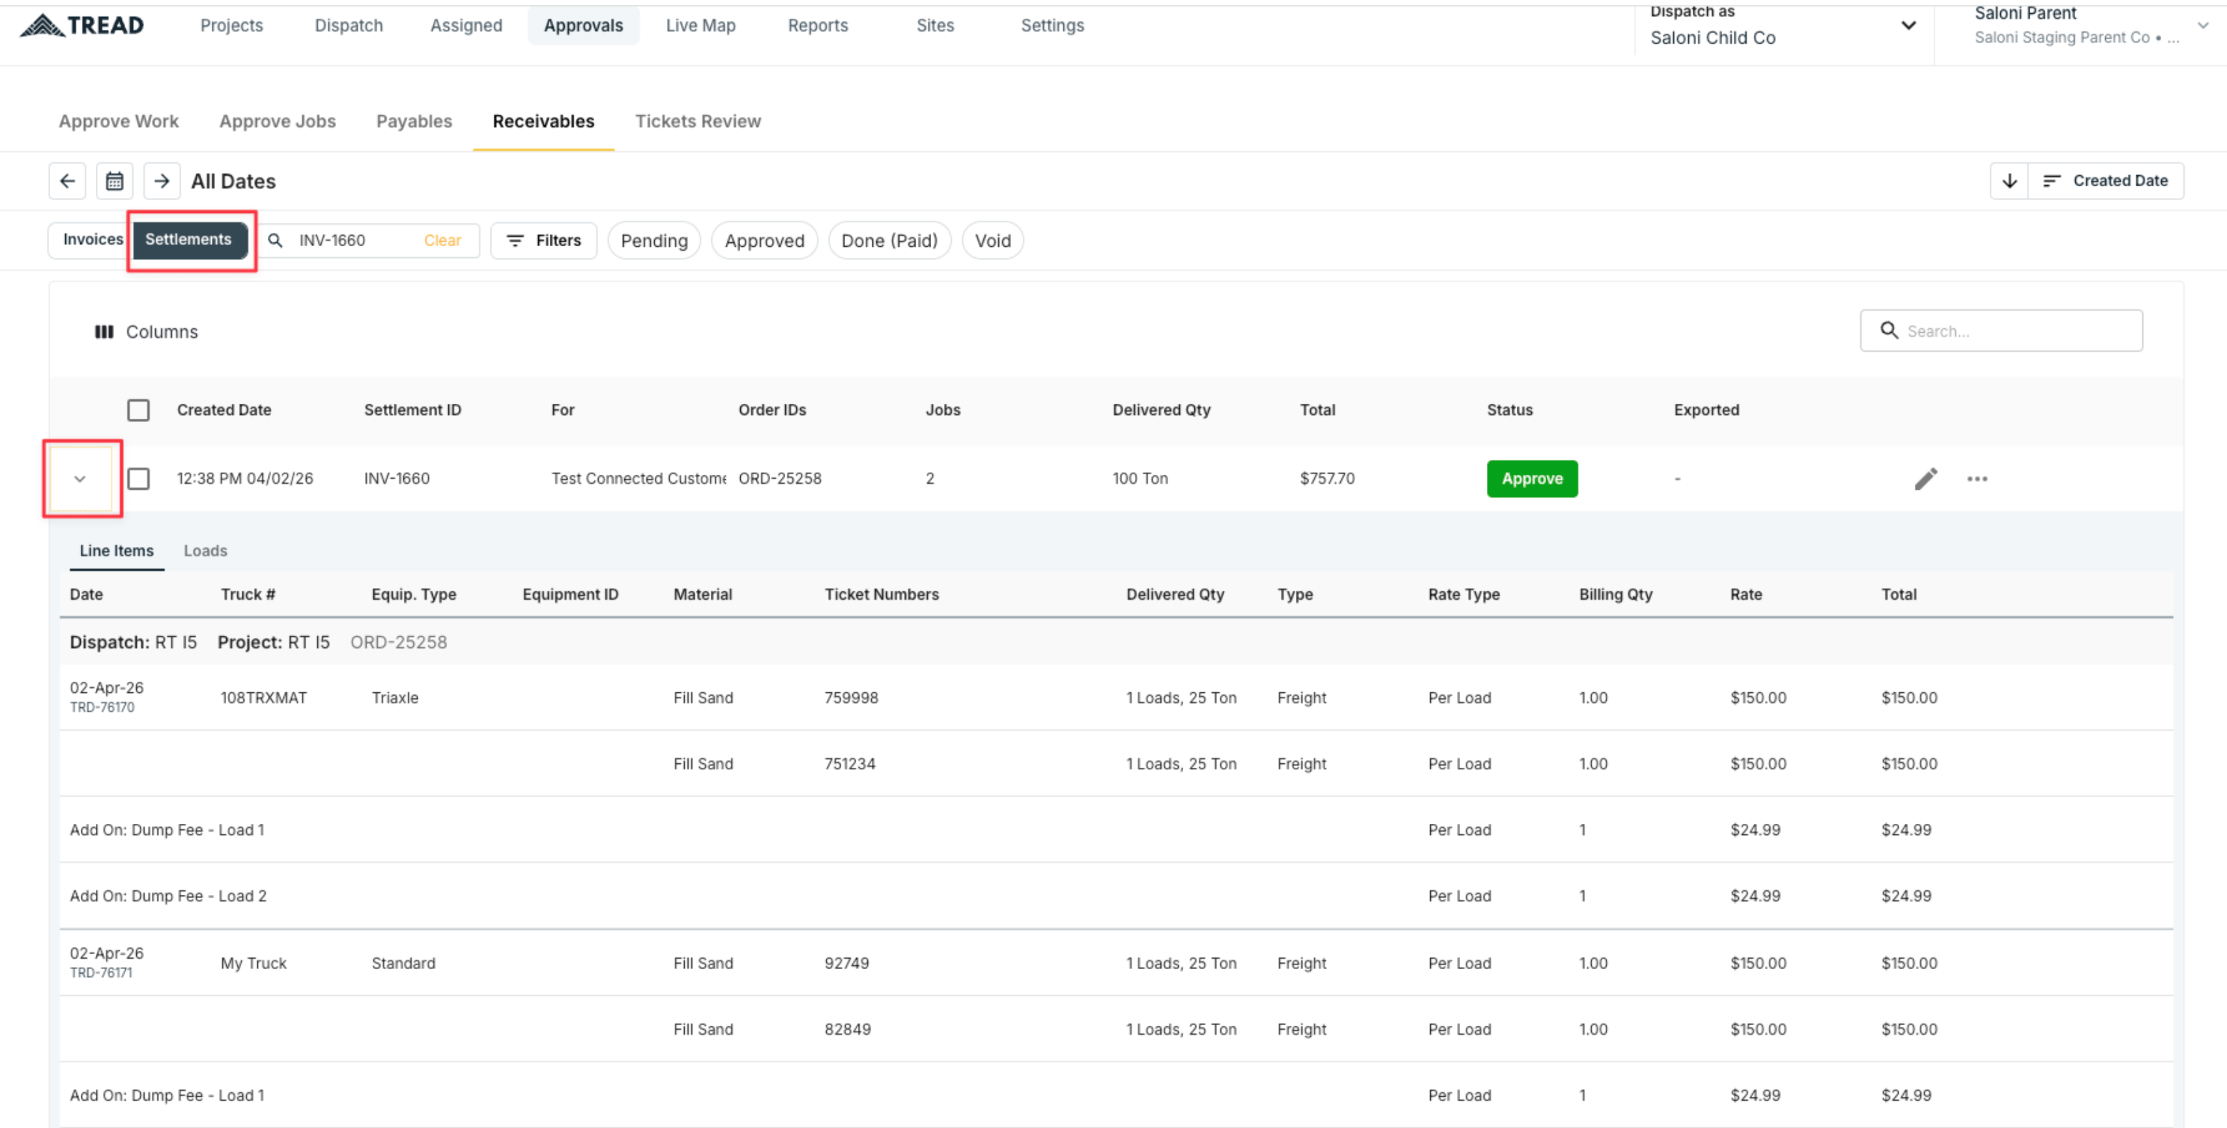Click the Status column header
This screenshot has height=1128, width=2227.
[1510, 410]
